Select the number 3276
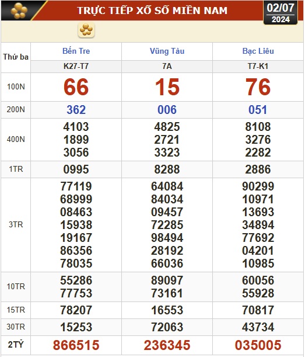This screenshot has width=305, height=357. tap(258, 140)
